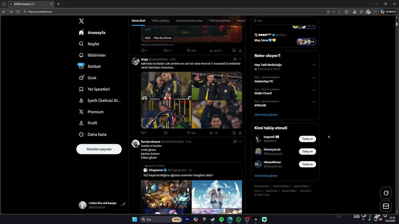The image size is (399, 224).
Task: Open Steam from the taskbar
Action: click(x=213, y=219)
